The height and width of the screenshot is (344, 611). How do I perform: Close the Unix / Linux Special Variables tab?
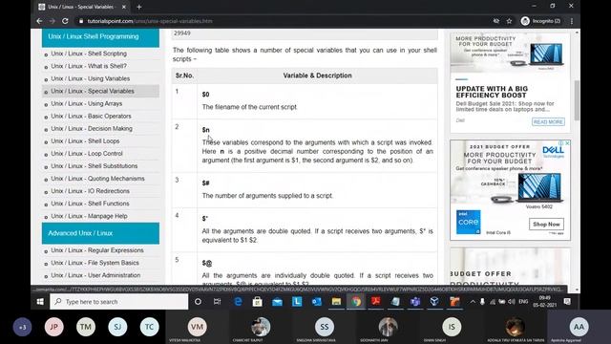[124, 7]
